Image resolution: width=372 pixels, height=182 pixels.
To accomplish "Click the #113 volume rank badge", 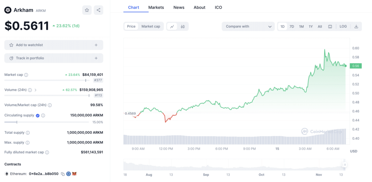I will pos(98,95).
